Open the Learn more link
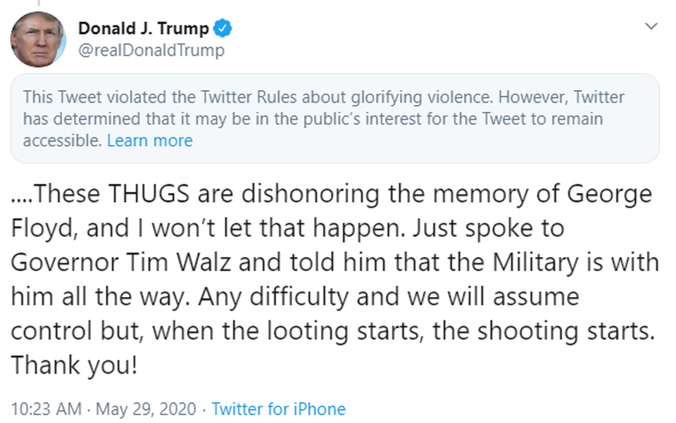 149,140
